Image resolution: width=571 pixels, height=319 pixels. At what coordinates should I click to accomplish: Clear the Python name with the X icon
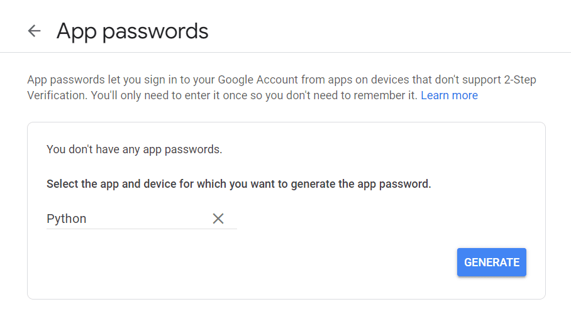click(218, 219)
